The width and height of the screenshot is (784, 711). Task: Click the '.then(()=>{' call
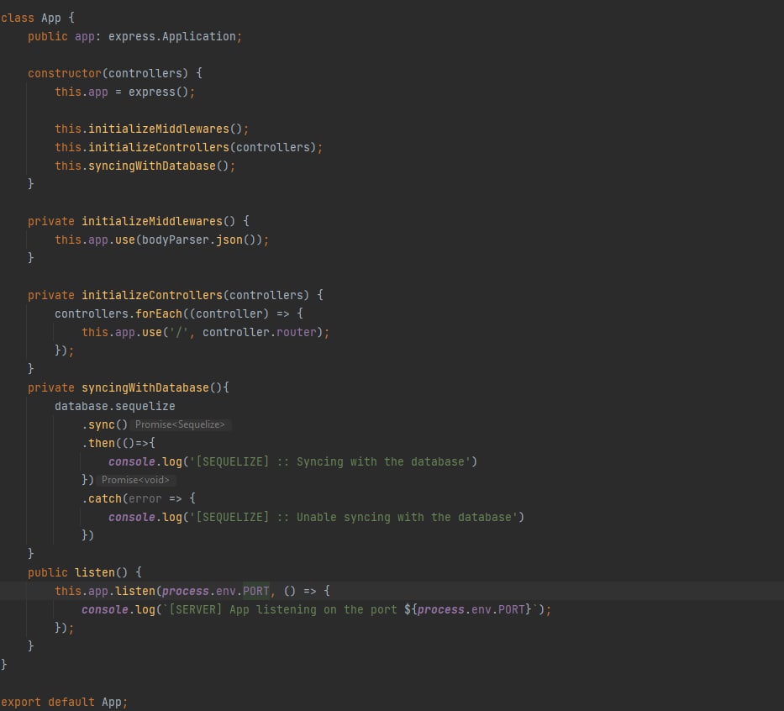[118, 444]
